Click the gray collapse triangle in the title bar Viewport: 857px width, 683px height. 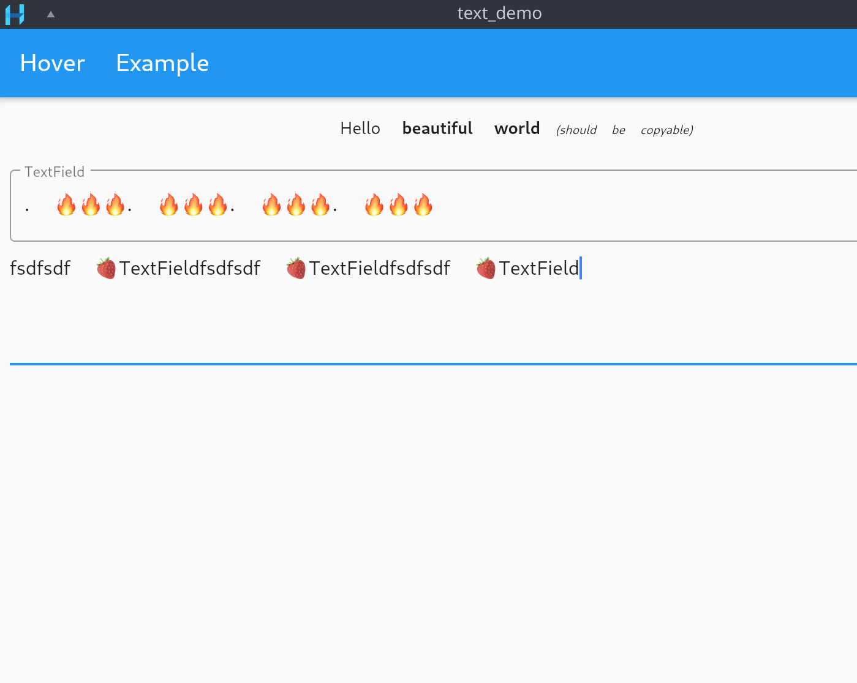[50, 13]
